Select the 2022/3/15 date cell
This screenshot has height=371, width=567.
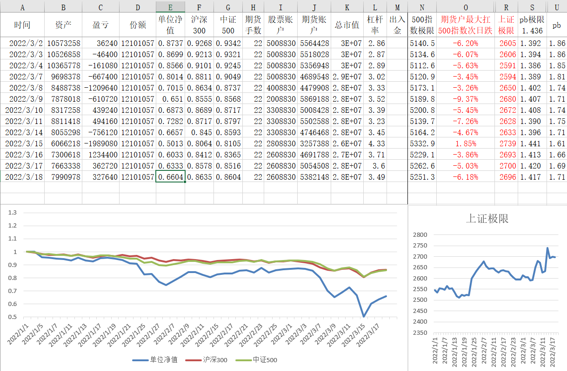point(26,144)
